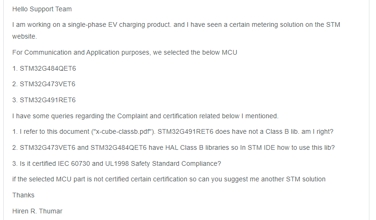Click the "For Communication and Application purposes" line

125,52
